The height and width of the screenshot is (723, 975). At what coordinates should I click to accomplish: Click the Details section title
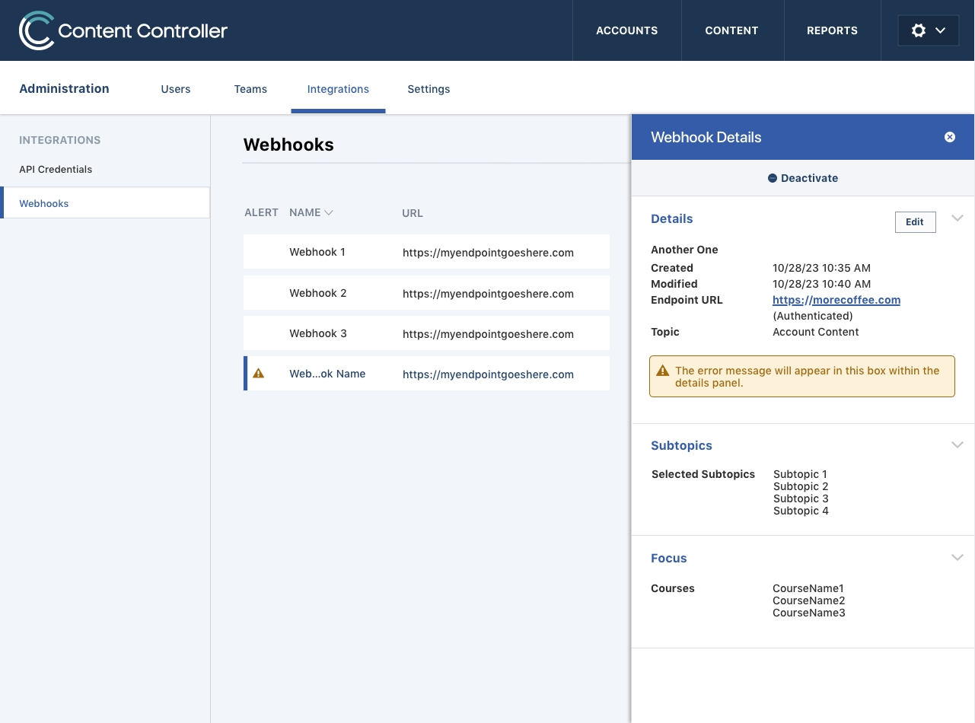click(x=672, y=218)
